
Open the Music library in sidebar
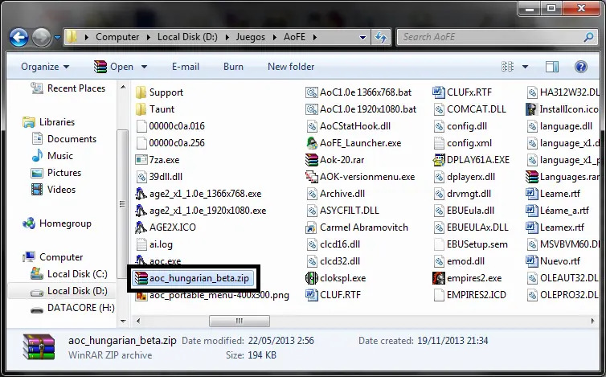tap(52, 156)
